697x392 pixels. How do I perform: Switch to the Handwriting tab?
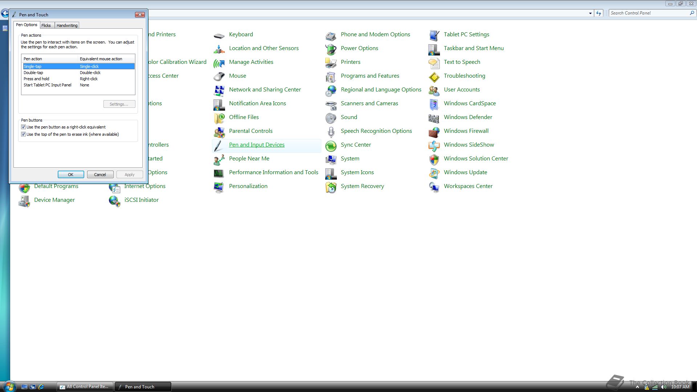[x=67, y=25]
